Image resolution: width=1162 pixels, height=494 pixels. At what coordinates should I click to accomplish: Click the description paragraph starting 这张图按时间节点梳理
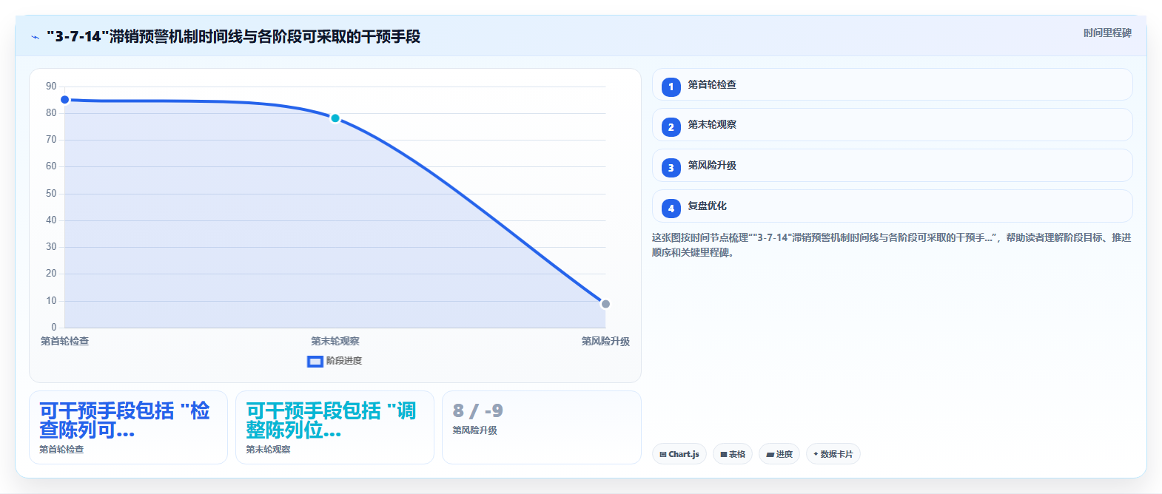[891, 245]
